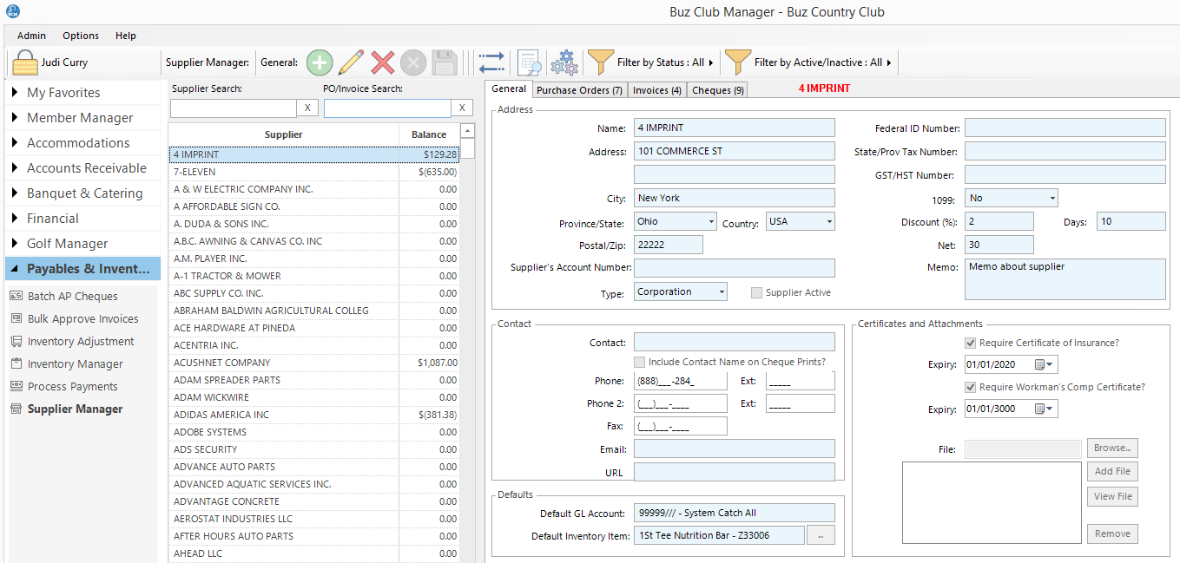Click the Supplier Search input field
This screenshot has height=563, width=1180.
point(233,108)
